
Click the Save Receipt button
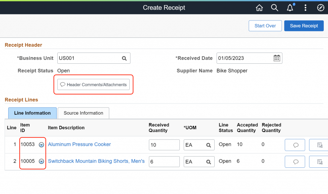pyautogui.click(x=304, y=26)
